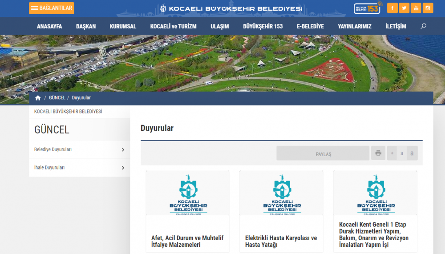Go to GÜNCEL breadcrumb link

pos(57,97)
